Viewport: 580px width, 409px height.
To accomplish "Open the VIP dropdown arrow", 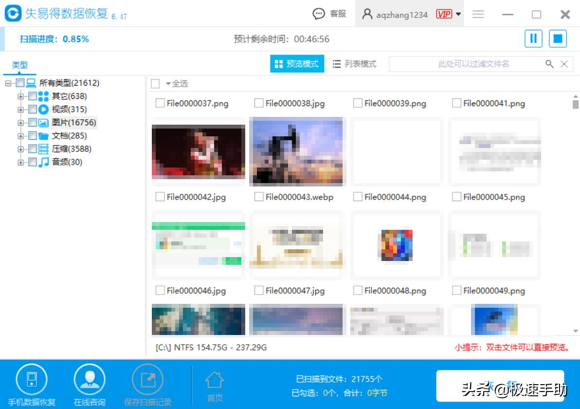I will [x=458, y=14].
